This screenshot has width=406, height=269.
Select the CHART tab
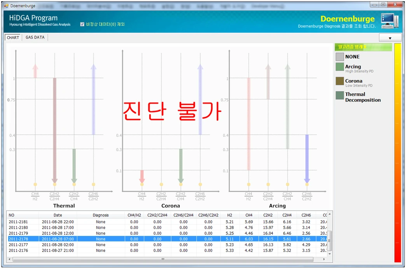13,38
